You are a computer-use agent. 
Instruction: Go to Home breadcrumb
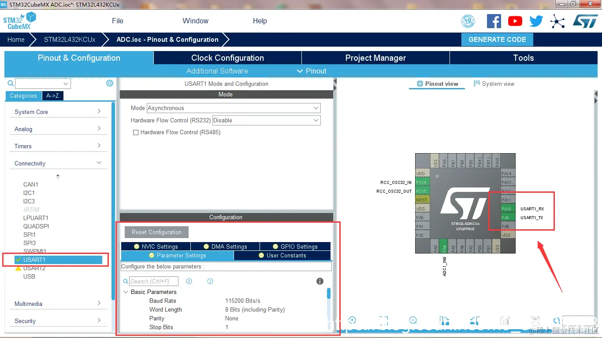pos(16,40)
